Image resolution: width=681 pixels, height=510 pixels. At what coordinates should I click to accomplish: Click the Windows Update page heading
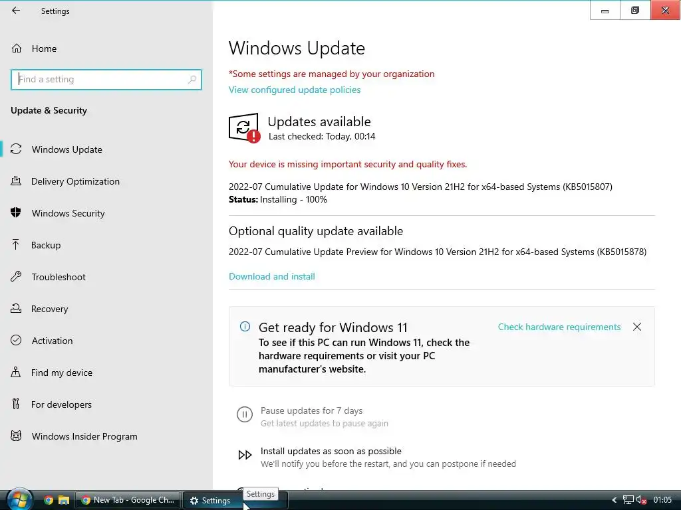(297, 48)
